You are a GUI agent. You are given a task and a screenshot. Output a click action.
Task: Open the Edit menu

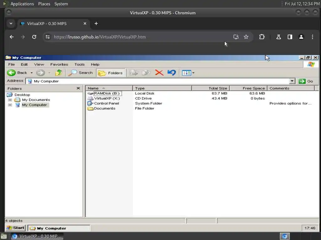tap(24, 64)
